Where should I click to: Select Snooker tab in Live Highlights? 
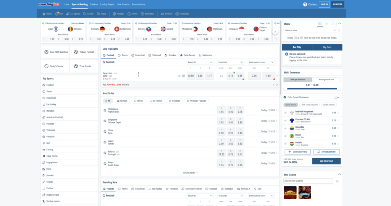(170, 55)
